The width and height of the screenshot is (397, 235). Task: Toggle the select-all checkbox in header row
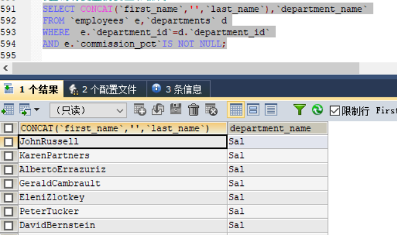click(9, 128)
